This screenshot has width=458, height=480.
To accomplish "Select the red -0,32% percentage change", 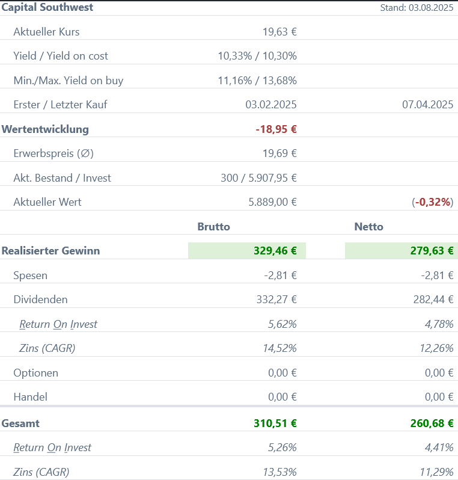I will click(433, 202).
